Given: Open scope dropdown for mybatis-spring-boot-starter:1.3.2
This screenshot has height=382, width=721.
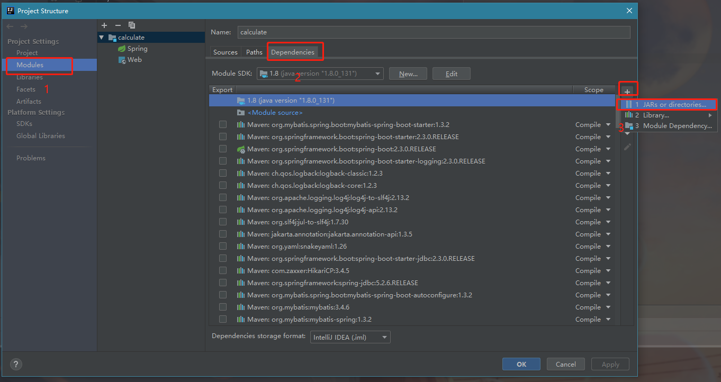Looking at the screenshot, I should [608, 125].
